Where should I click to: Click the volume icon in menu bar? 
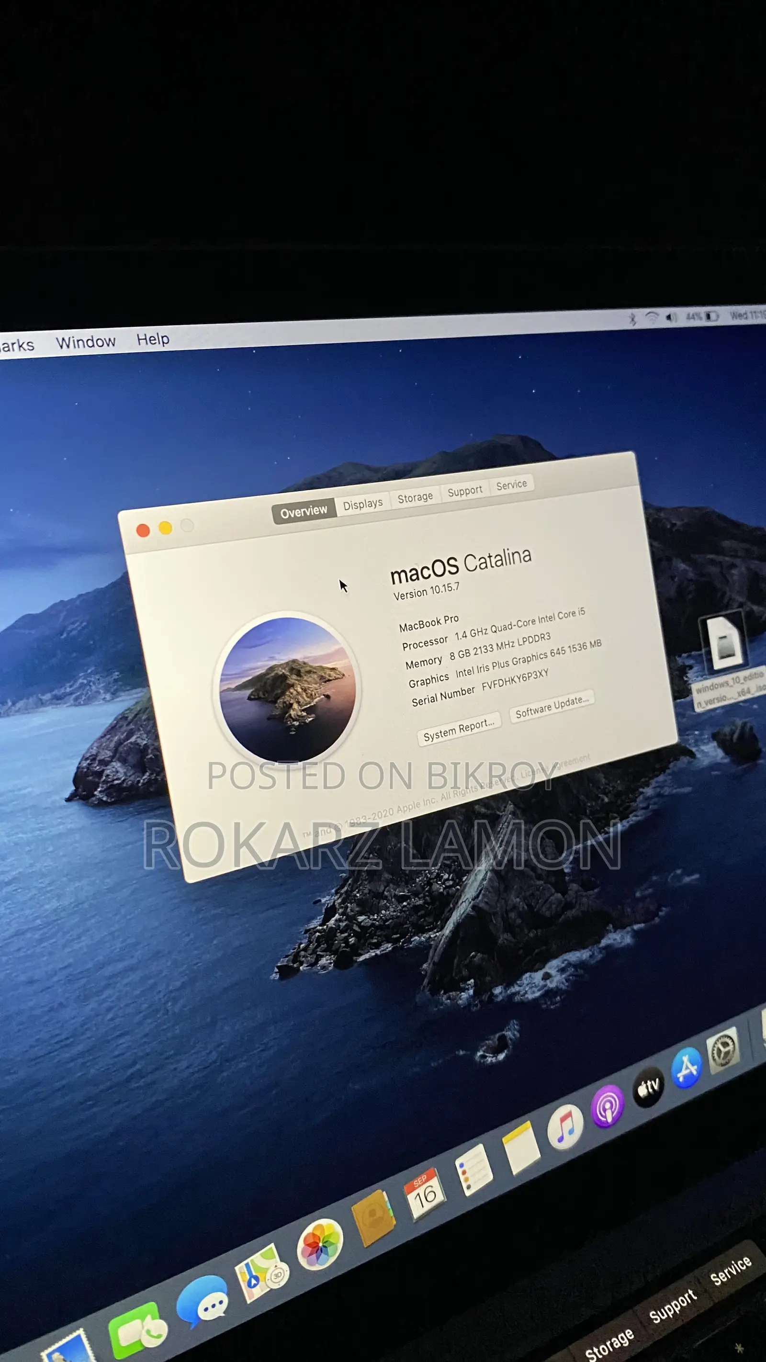click(671, 317)
